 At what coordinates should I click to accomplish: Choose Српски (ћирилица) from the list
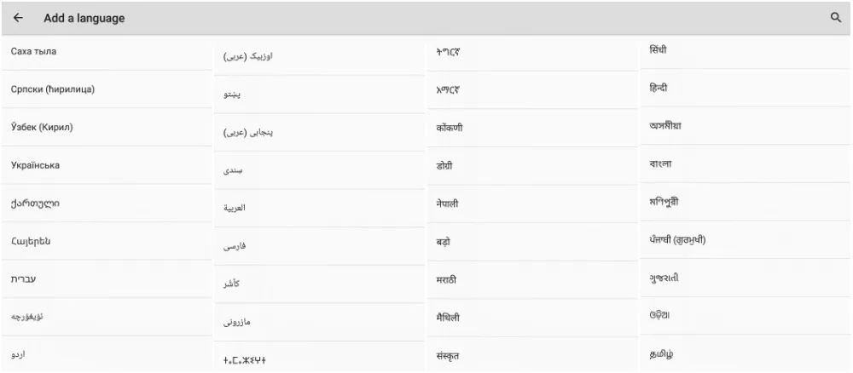[107, 89]
